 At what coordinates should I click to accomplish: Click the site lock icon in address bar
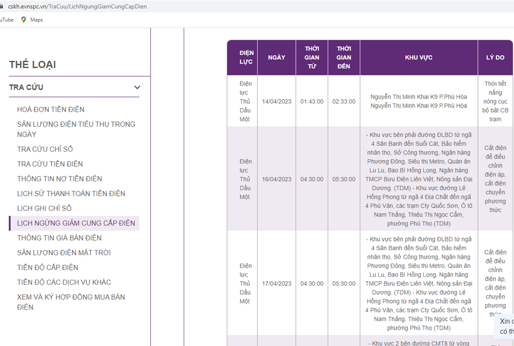2,7
